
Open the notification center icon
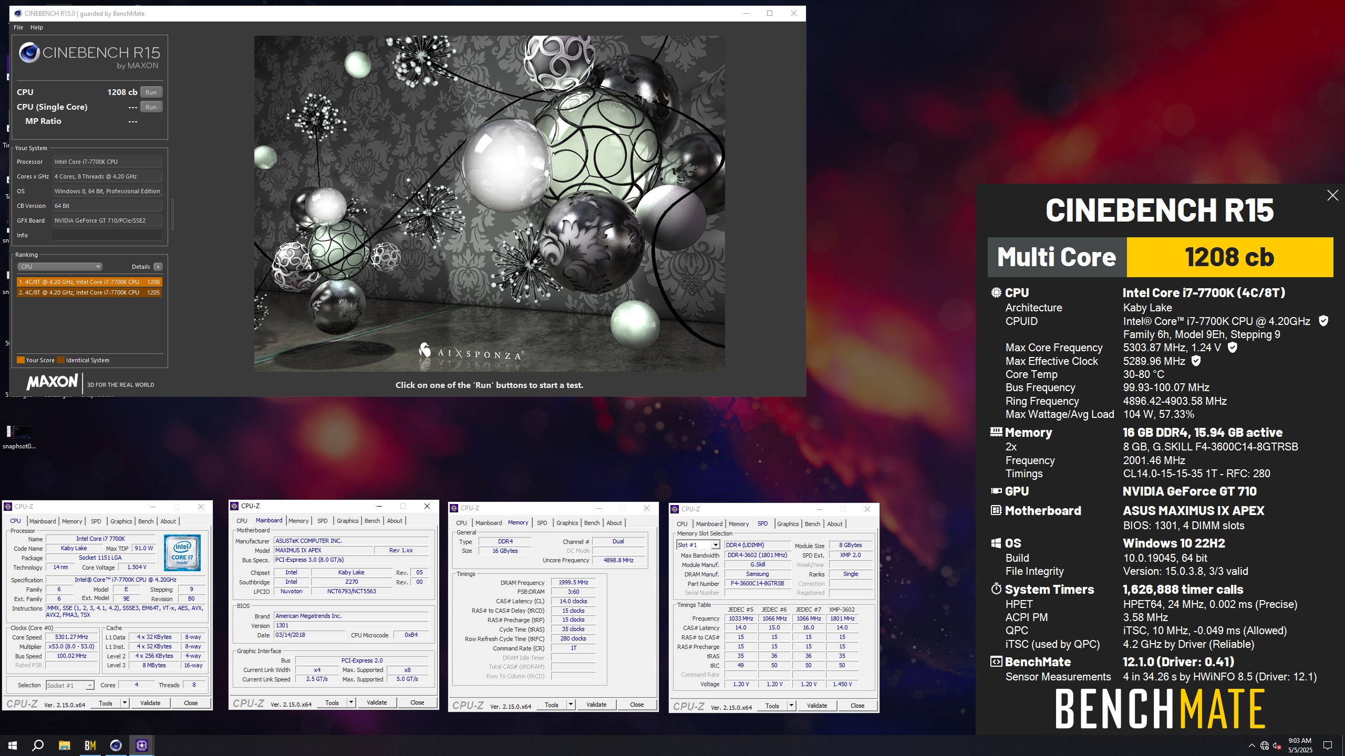coord(1328,745)
